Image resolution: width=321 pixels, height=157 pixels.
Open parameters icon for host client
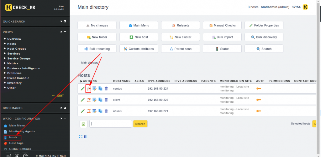(88, 100)
